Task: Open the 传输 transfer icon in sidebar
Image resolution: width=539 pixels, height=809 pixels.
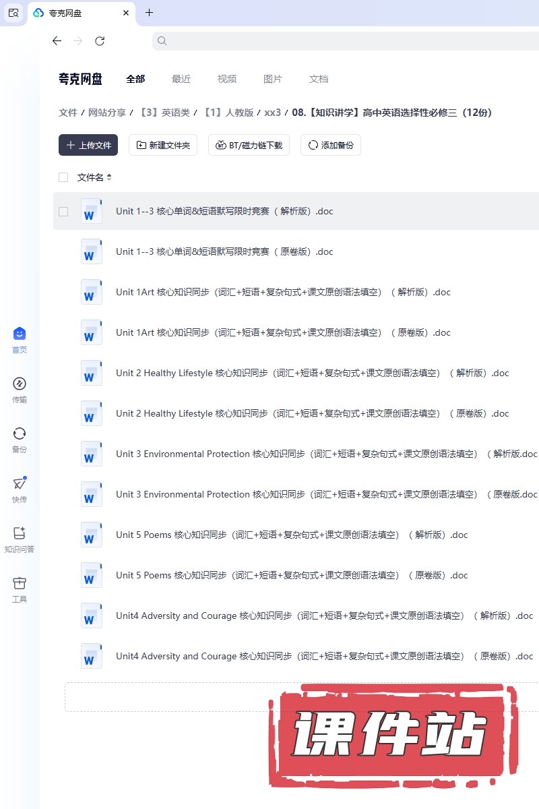Action: 20,384
